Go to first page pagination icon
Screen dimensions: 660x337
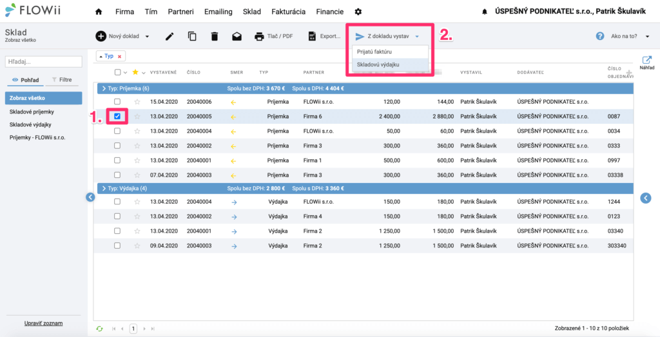point(113,329)
